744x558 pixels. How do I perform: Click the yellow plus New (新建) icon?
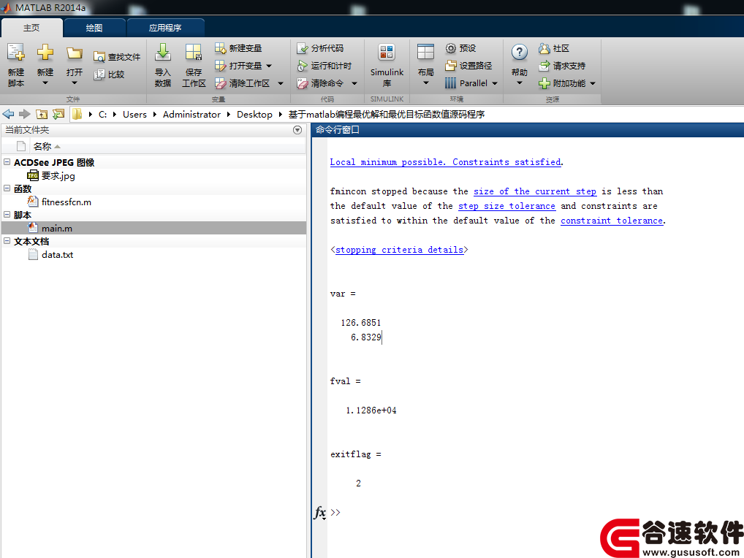45,52
